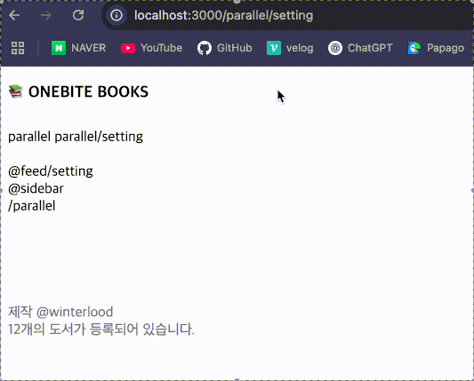
Task: Click the @sidebar text
Action: tap(36, 188)
